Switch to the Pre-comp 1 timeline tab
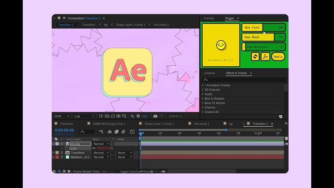The height and width of the screenshot is (188, 334). coord(201,123)
